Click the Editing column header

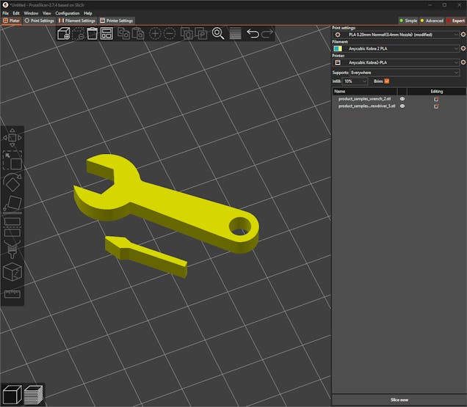coord(437,92)
